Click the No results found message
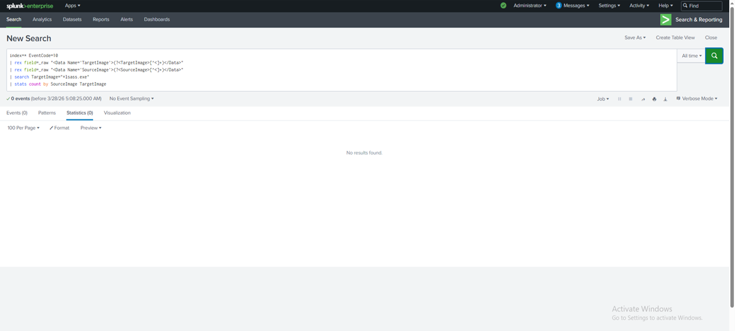The width and height of the screenshot is (735, 331). (364, 153)
